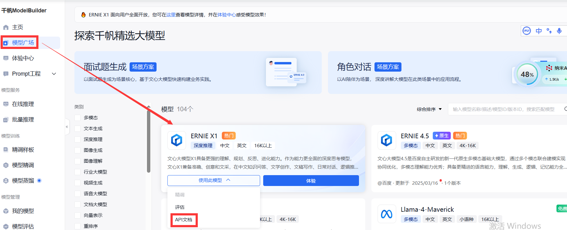Open the 面试题生成 scenario banner
Viewport: 567px width, 230px height.
coord(198,73)
